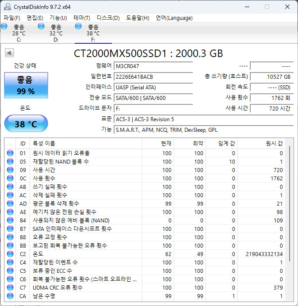
Task: Click the transfer mode field SATA/600 | SATA/600
Action: pyautogui.click(x=153, y=98)
